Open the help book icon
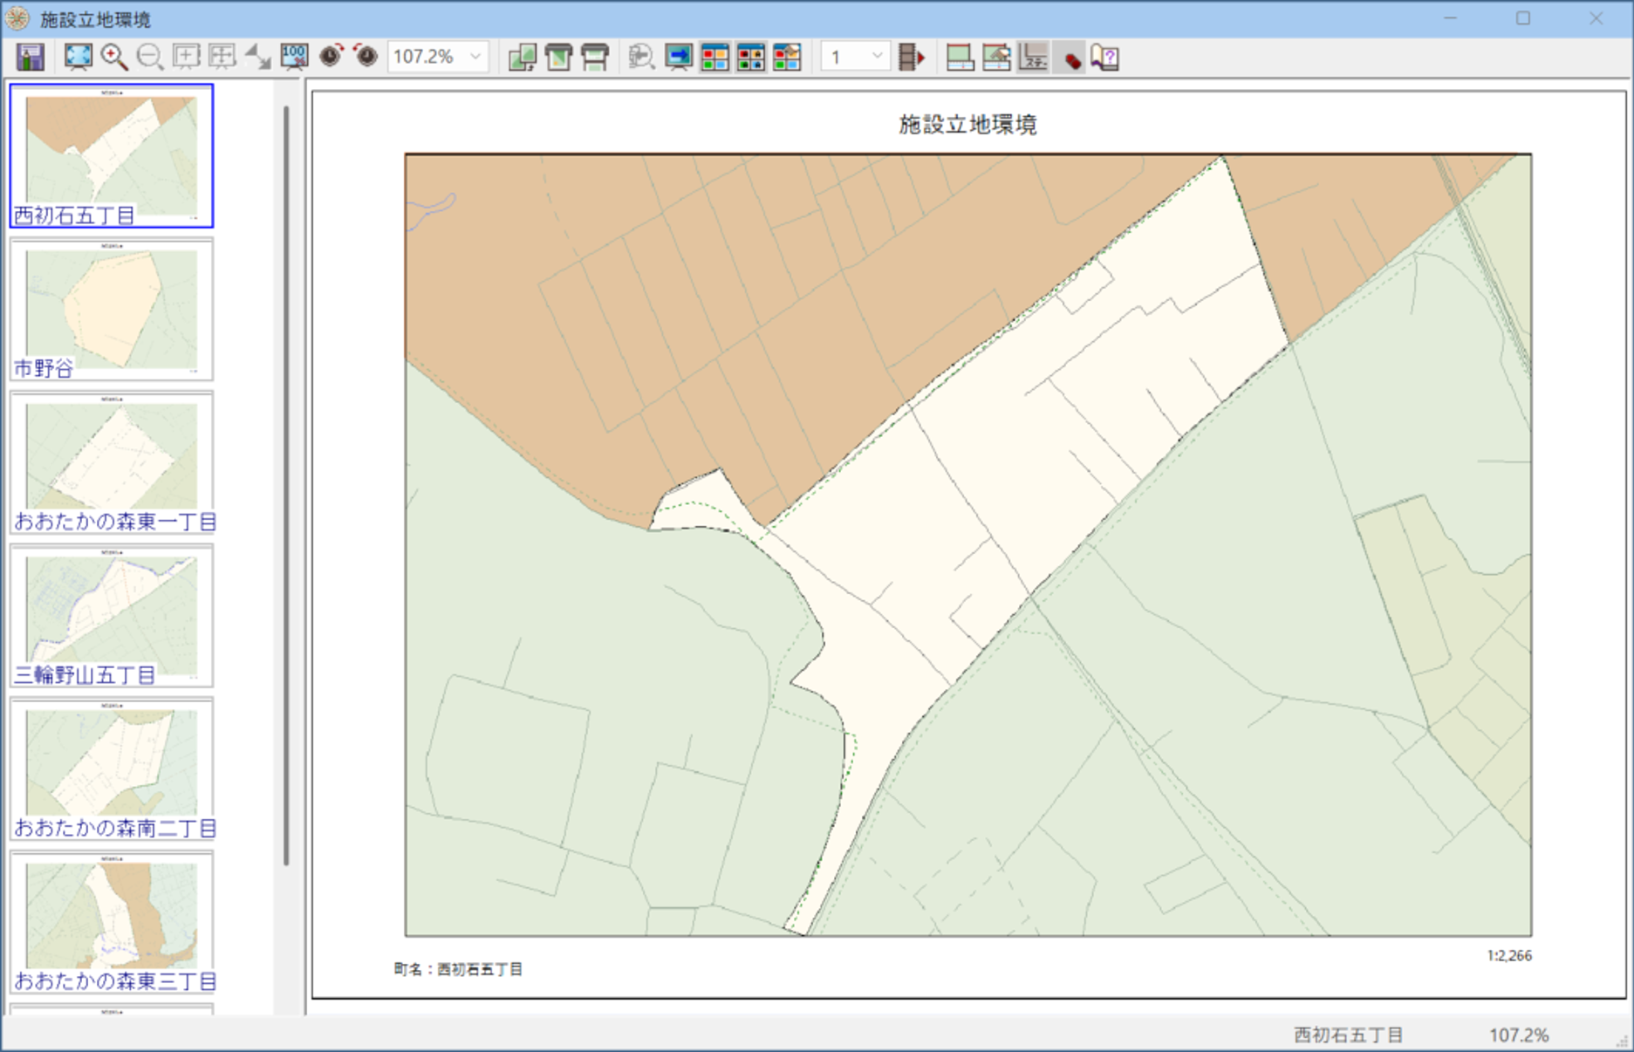The width and height of the screenshot is (1634, 1052). point(1104,58)
